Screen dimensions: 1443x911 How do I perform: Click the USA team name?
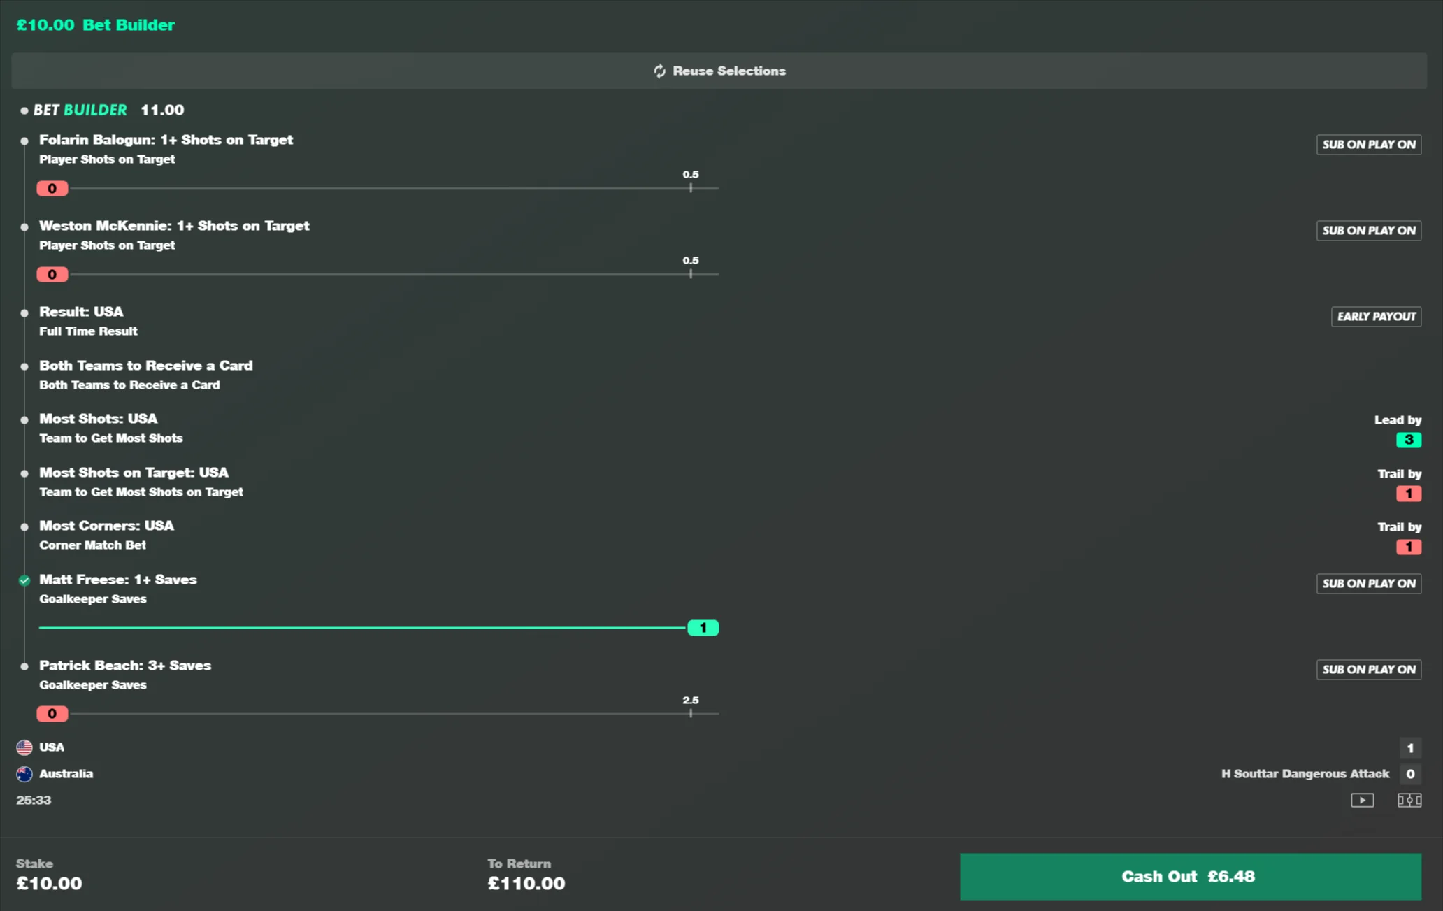point(52,747)
